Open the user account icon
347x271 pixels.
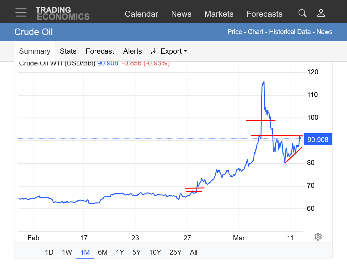[321, 13]
